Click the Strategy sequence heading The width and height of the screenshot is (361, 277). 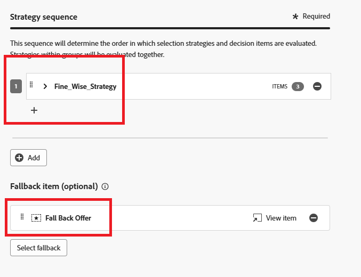44,17
